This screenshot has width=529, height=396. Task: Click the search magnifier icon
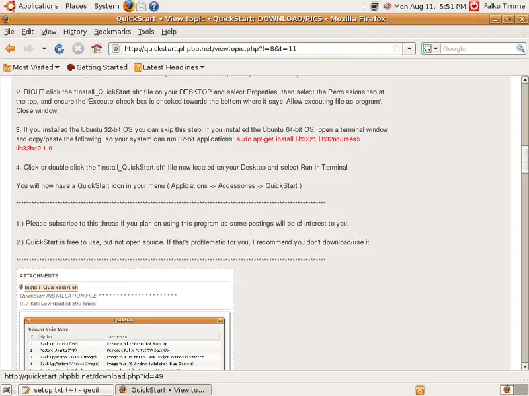(521, 49)
